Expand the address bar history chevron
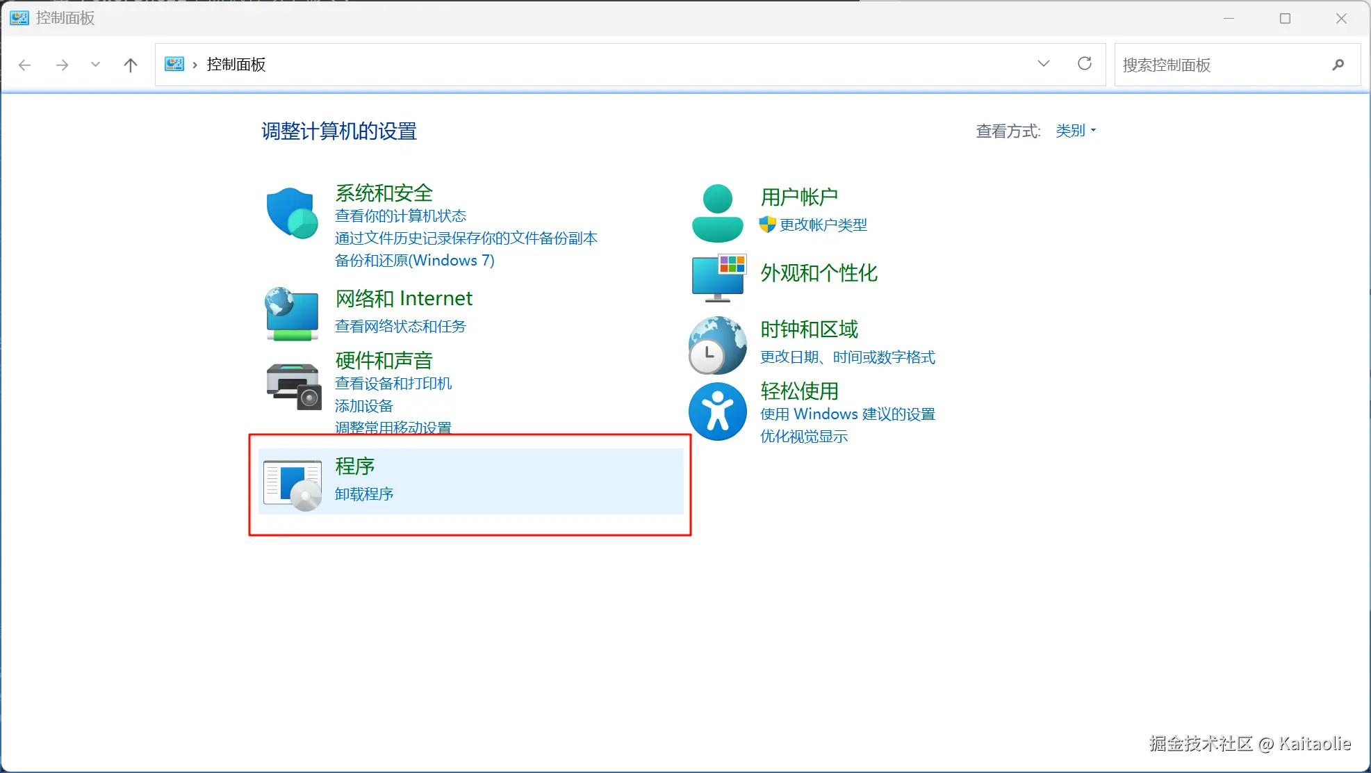The image size is (1371, 773). click(x=1043, y=64)
